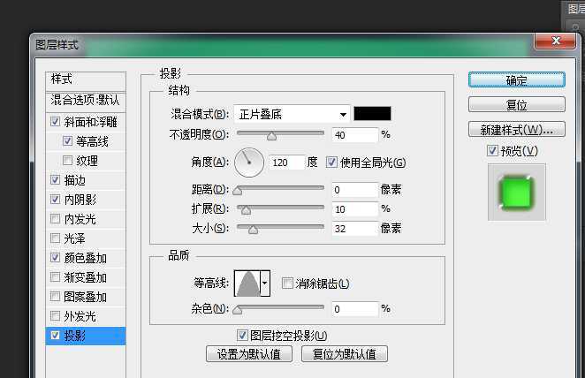Open the 混合模式 blend mode dropdown
Image resolution: width=585 pixels, height=378 pixels.
(292, 114)
